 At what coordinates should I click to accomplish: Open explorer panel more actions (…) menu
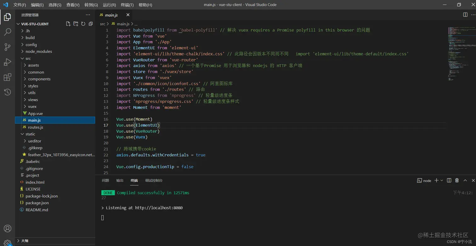pyautogui.click(x=88, y=15)
